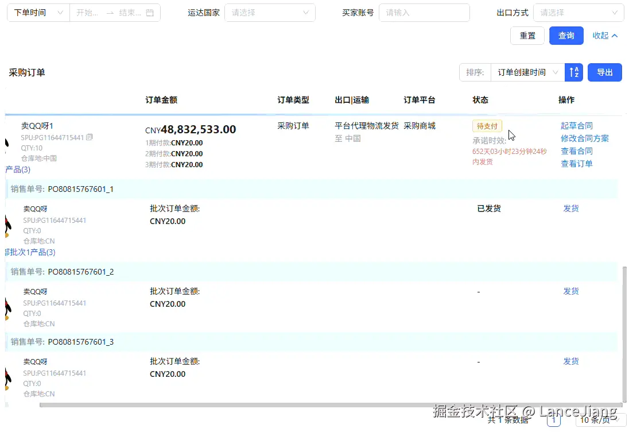
Task: Click the 查询 search button
Action: [x=566, y=36]
